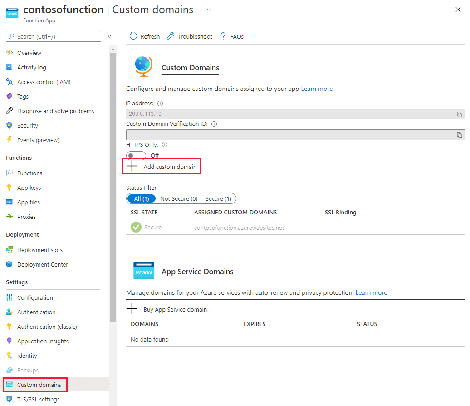
Task: Go to the Overview page
Action: [x=29, y=53]
